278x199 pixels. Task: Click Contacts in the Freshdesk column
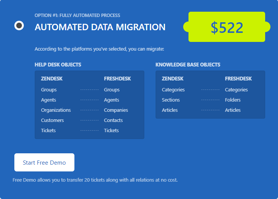[113, 120]
